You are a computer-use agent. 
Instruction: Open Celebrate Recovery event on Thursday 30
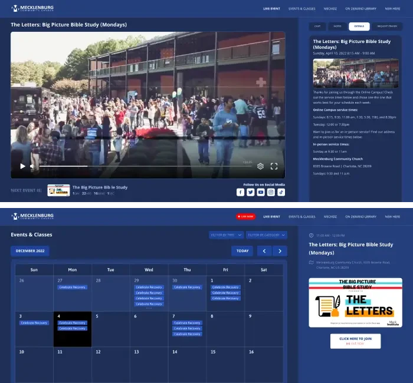pyautogui.click(x=187, y=288)
